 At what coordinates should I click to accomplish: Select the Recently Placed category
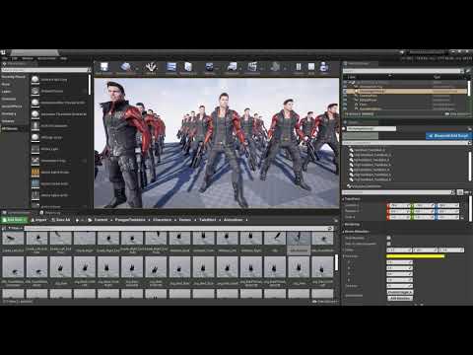click(14, 77)
